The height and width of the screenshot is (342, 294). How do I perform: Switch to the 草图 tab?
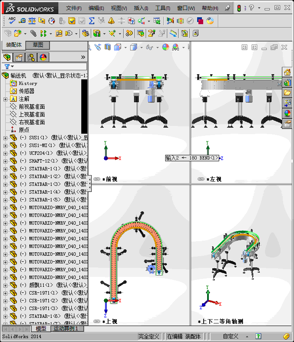coord(38,45)
